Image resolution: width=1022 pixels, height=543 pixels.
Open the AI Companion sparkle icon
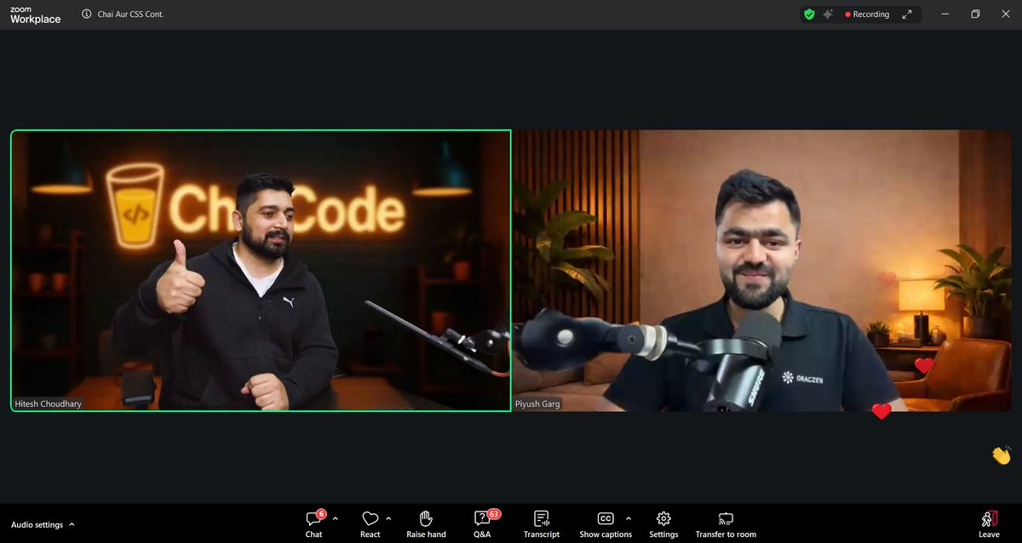point(828,14)
